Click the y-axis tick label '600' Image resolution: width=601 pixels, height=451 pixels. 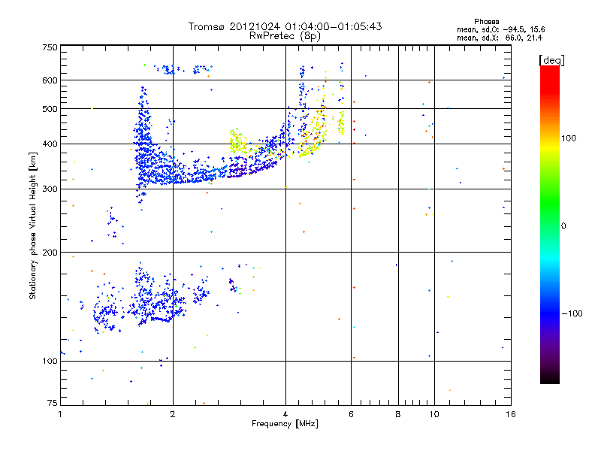tap(50, 80)
